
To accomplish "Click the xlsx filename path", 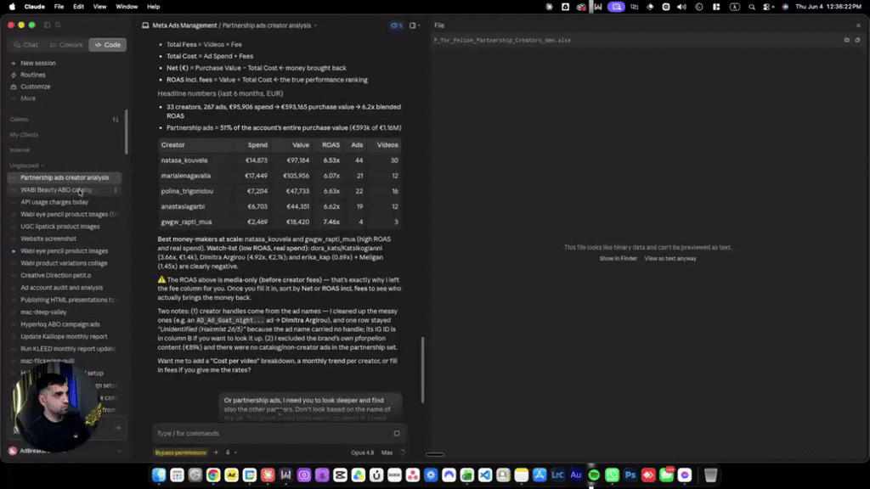I will coord(502,41).
